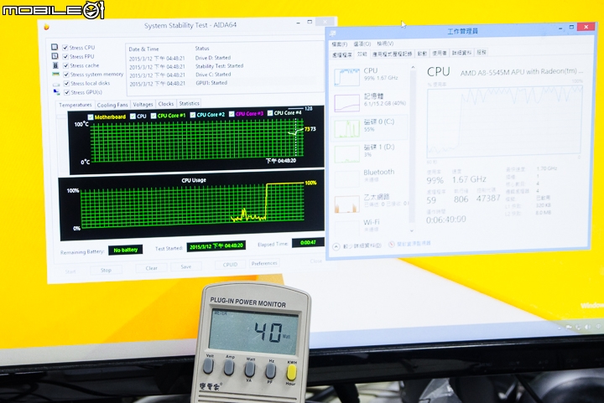
Task: Select the Wi-Fi entry in Task Manager sidebar
Action: point(370,226)
